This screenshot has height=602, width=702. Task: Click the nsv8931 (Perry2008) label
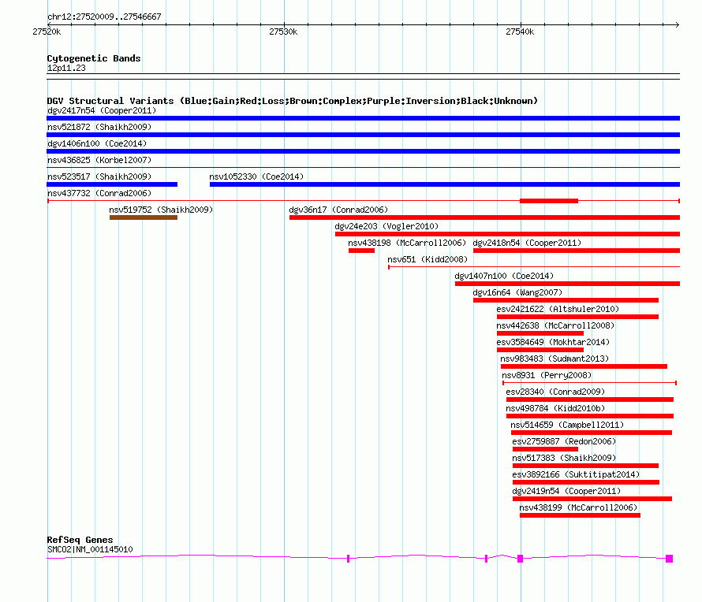tap(547, 375)
